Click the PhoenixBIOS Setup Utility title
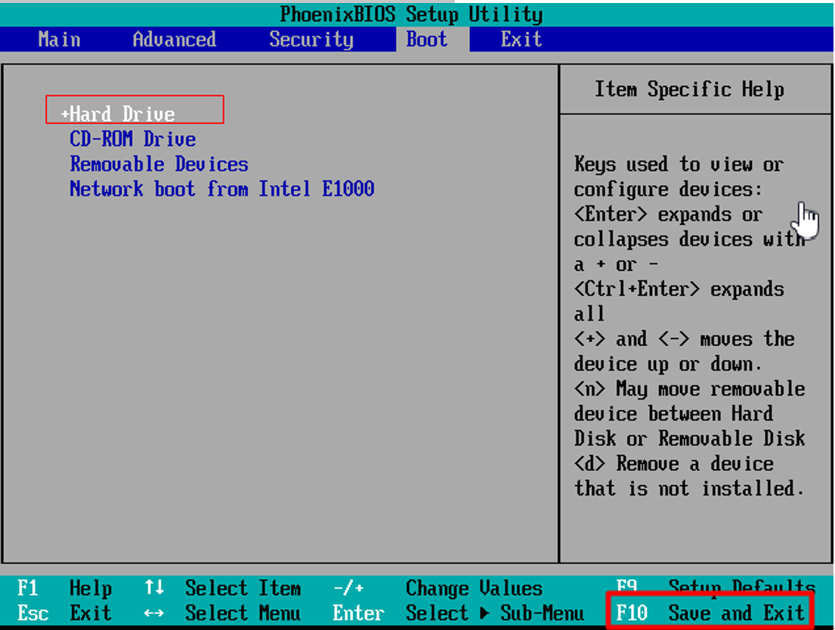835x630 pixels. click(411, 14)
